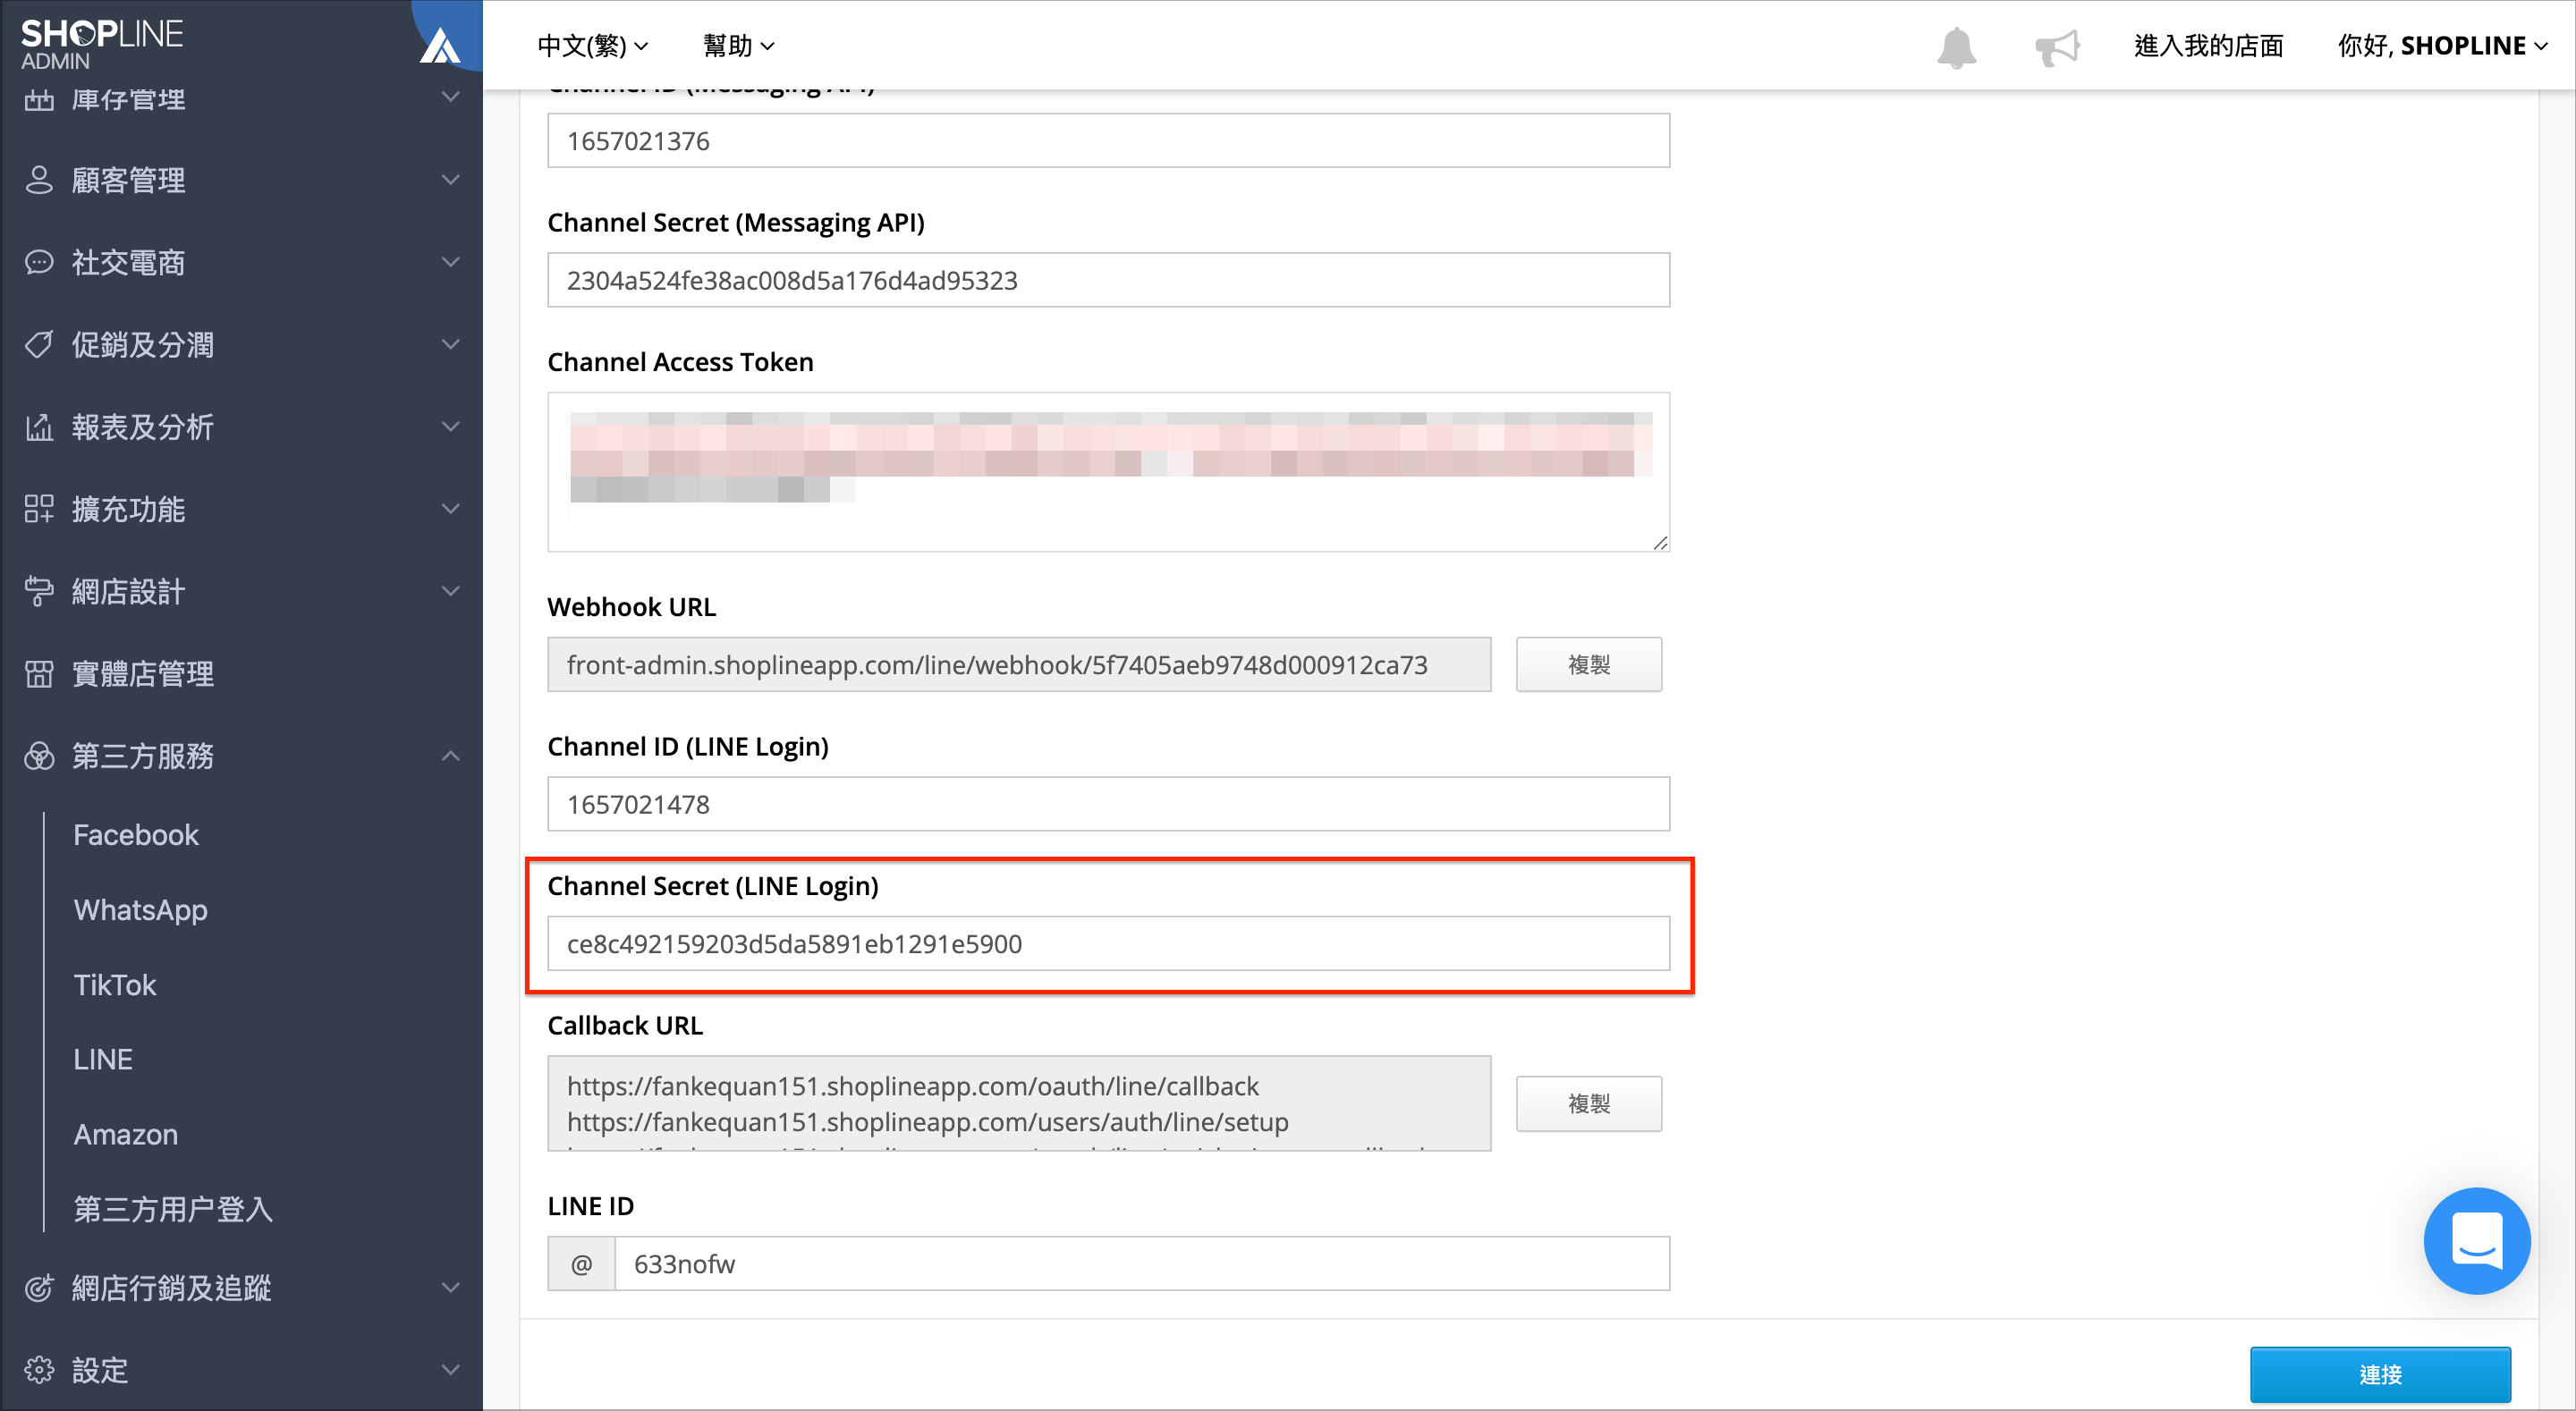Copy the Callback URL with 複製
This screenshot has width=2576, height=1411.
[x=1589, y=1104]
